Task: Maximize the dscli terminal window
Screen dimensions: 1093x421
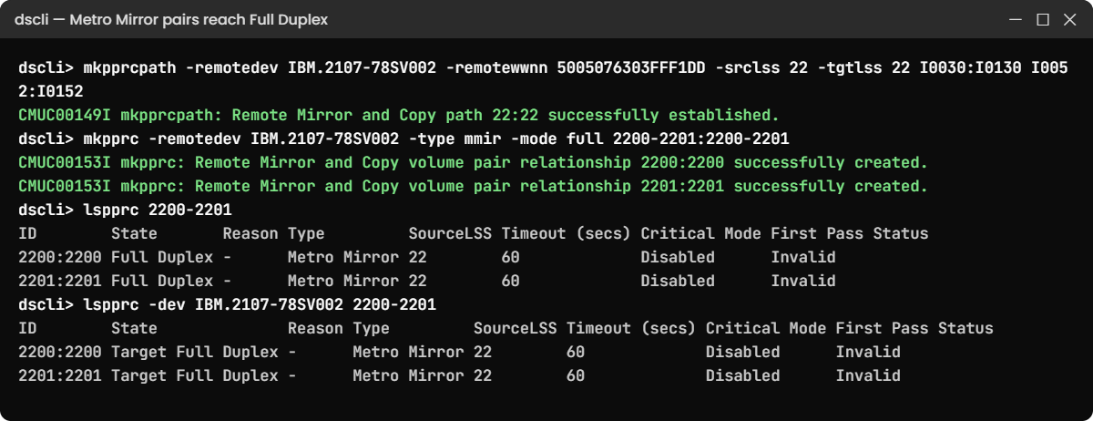Action: click(x=1043, y=19)
